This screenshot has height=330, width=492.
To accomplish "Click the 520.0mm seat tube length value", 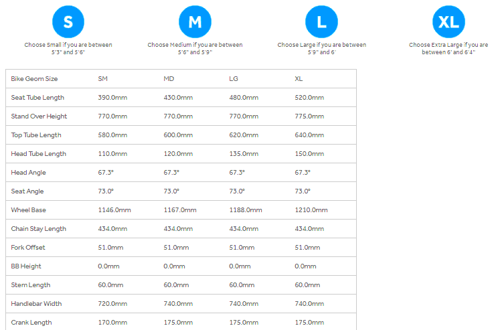I will pyautogui.click(x=309, y=98).
